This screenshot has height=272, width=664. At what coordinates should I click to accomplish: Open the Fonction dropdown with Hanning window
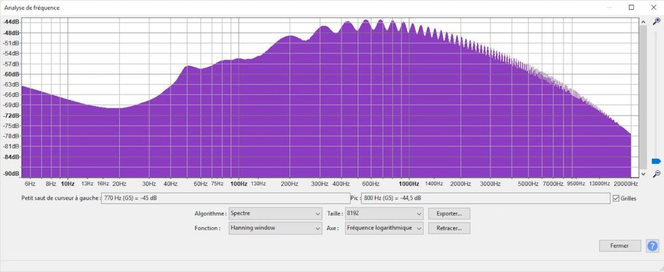coord(276,228)
